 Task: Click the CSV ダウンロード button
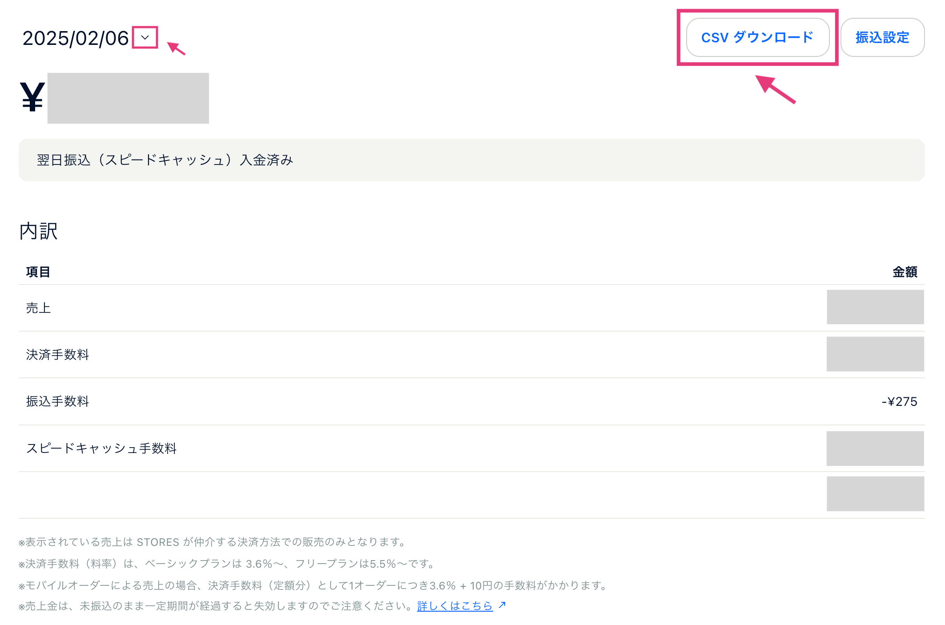(758, 37)
